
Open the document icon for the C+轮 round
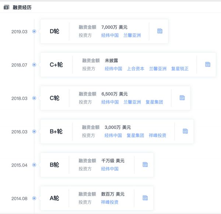[x=208, y=64]
